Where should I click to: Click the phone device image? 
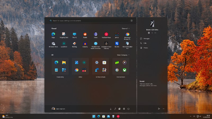point(152,24)
